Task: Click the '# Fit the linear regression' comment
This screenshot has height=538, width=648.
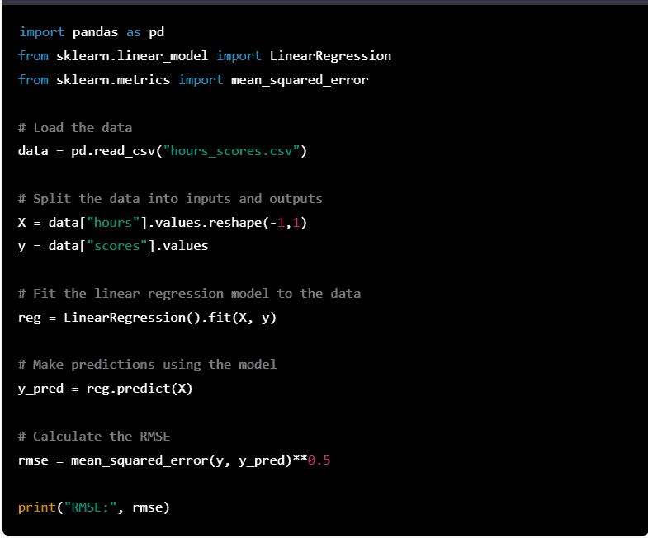Action: point(189,294)
